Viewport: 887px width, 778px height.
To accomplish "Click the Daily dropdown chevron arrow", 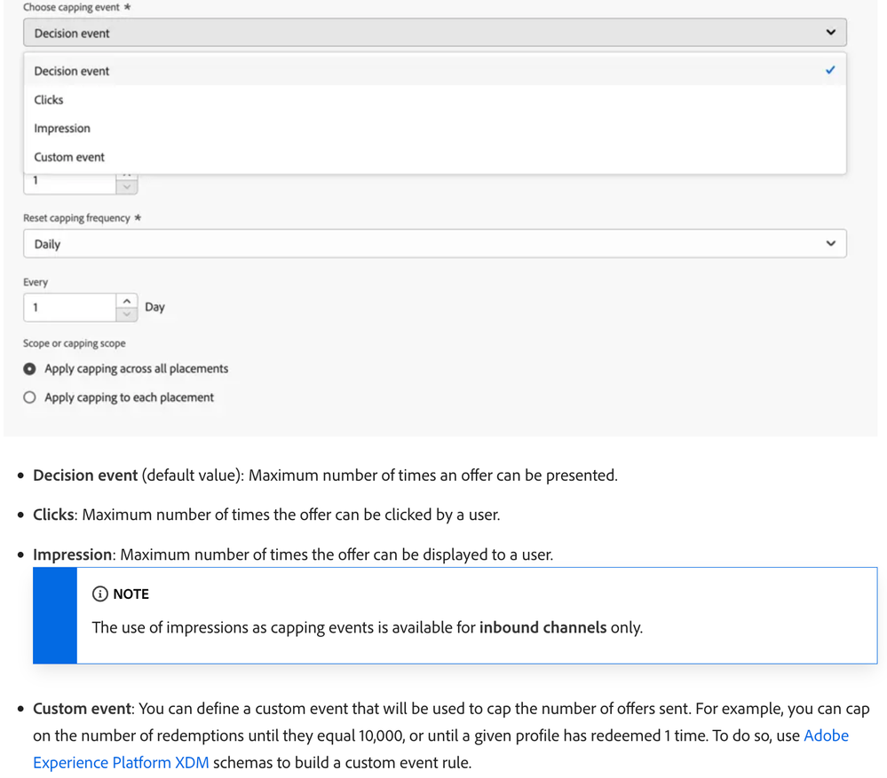I will 831,244.
